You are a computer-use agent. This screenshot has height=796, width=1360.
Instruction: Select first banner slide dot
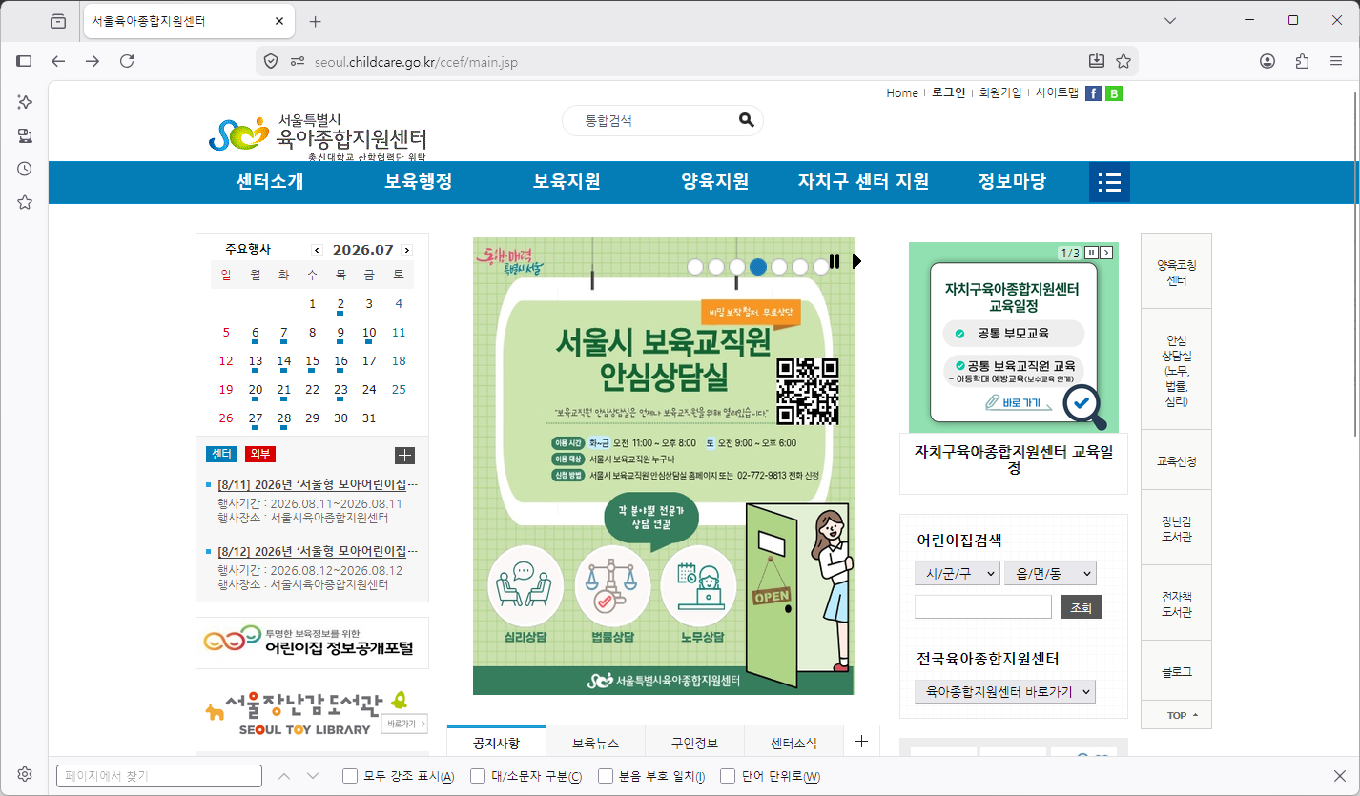695,267
